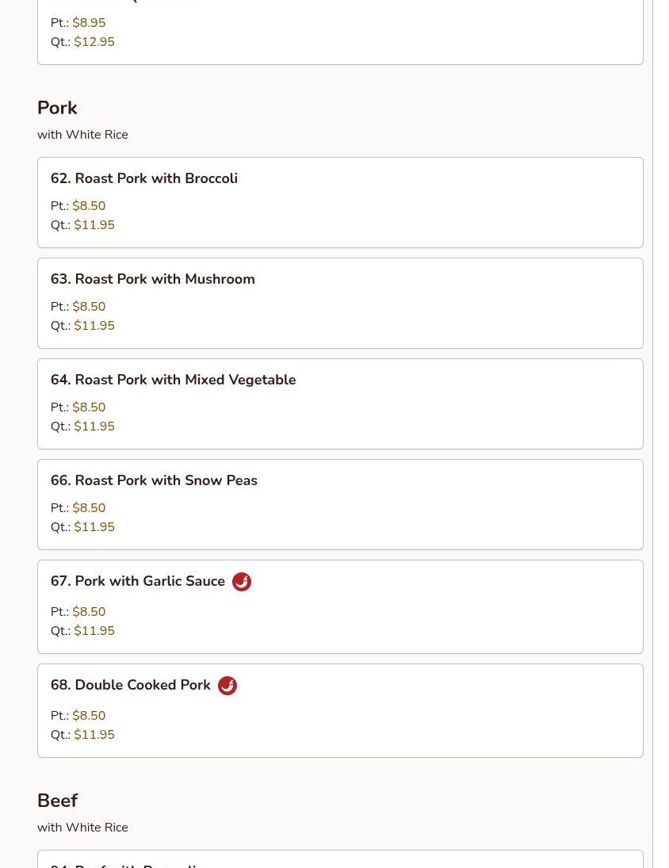Click quart price for Double Cooked Pork

(94, 735)
